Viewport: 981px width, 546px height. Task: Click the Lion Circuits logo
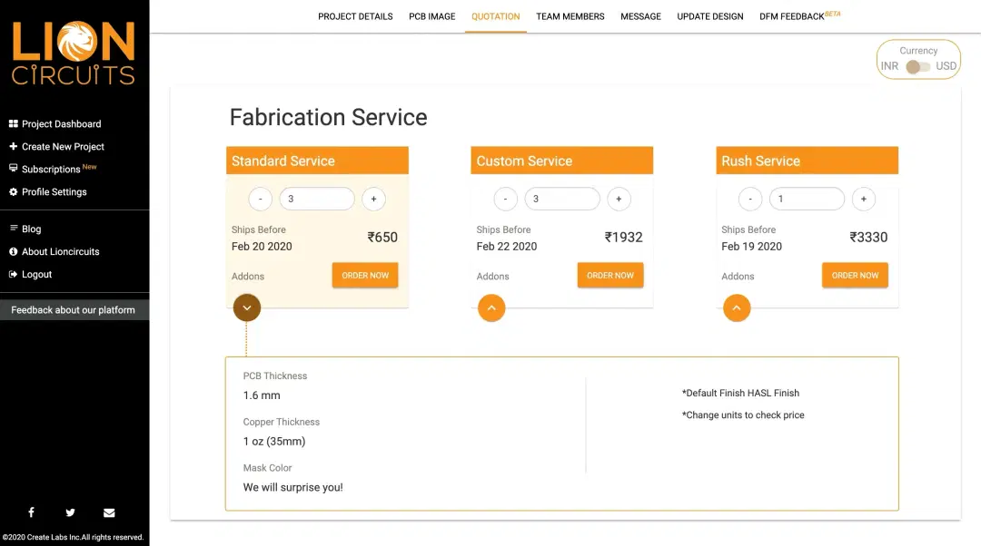pos(74,53)
